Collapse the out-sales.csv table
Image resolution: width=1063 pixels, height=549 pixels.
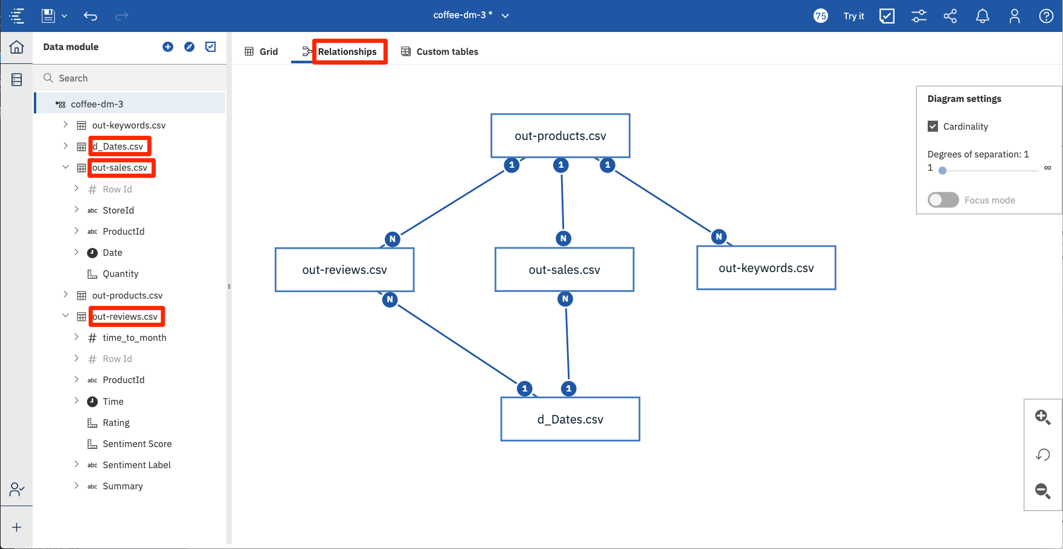(65, 167)
